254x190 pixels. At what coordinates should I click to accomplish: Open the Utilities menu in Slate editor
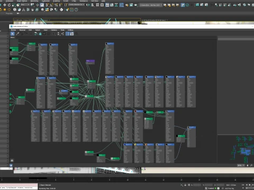click(70, 30)
